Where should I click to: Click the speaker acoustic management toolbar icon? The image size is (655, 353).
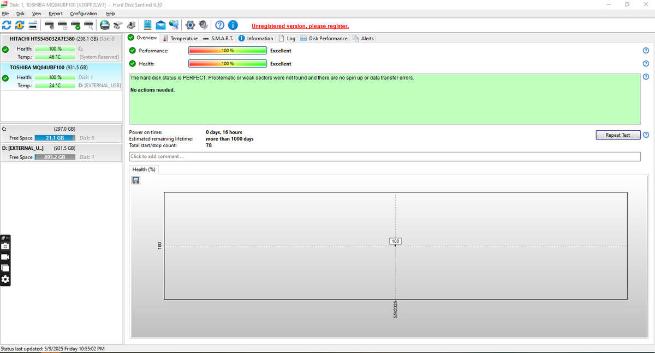click(203, 25)
